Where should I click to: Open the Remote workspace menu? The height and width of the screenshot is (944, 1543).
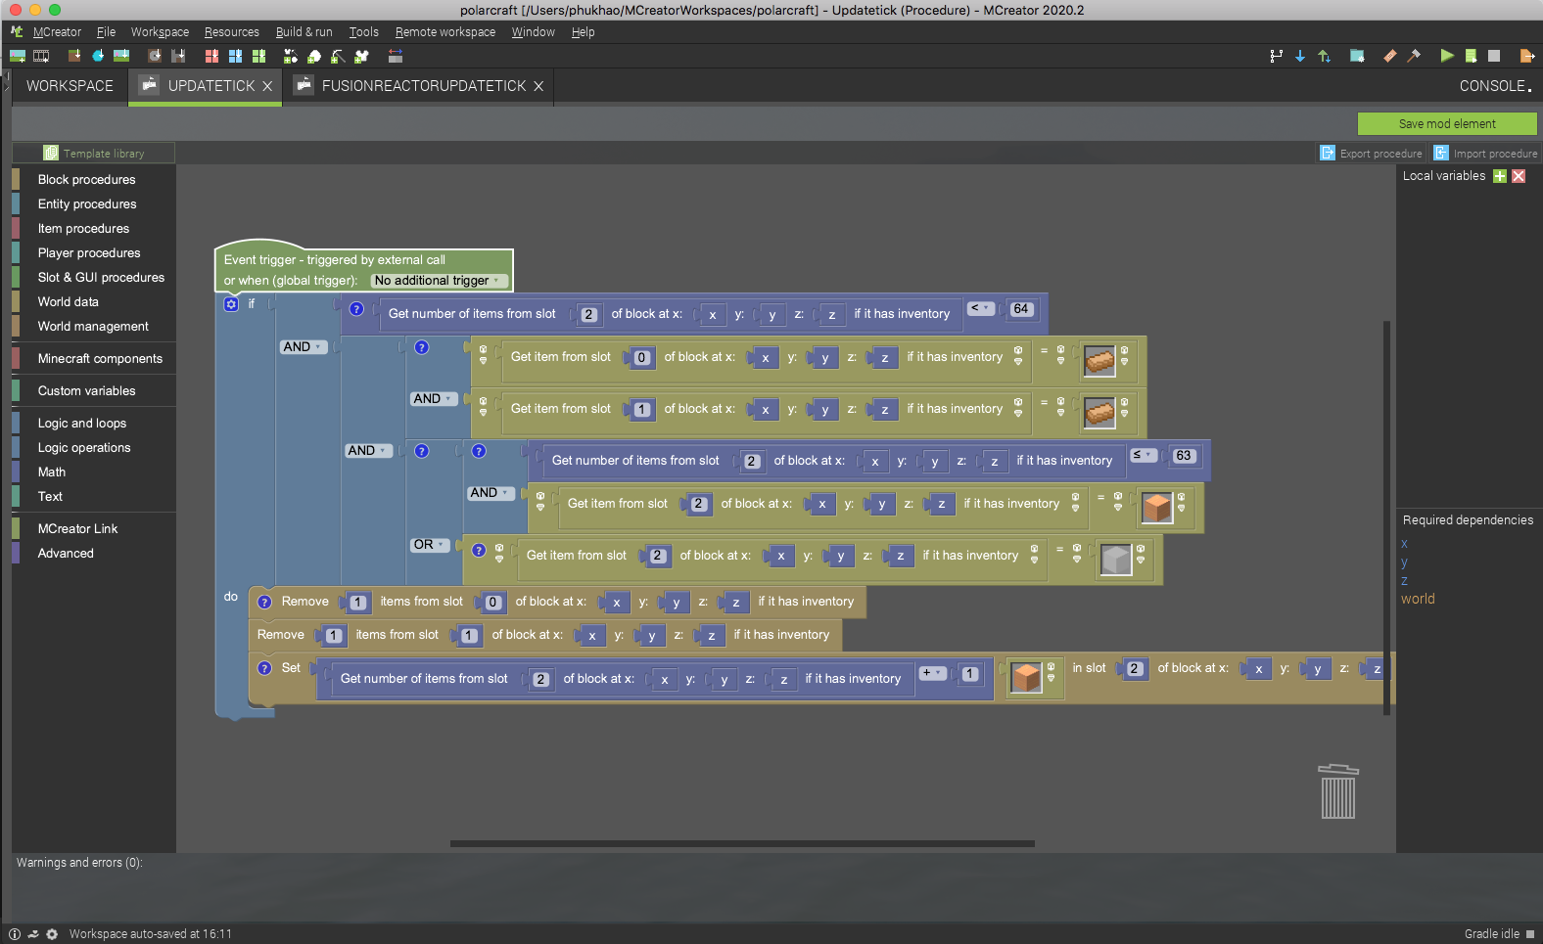click(x=445, y=32)
